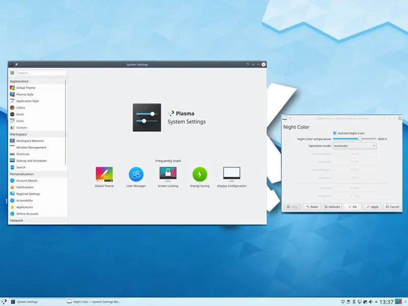Open Colors settings in sidebar

(36, 108)
